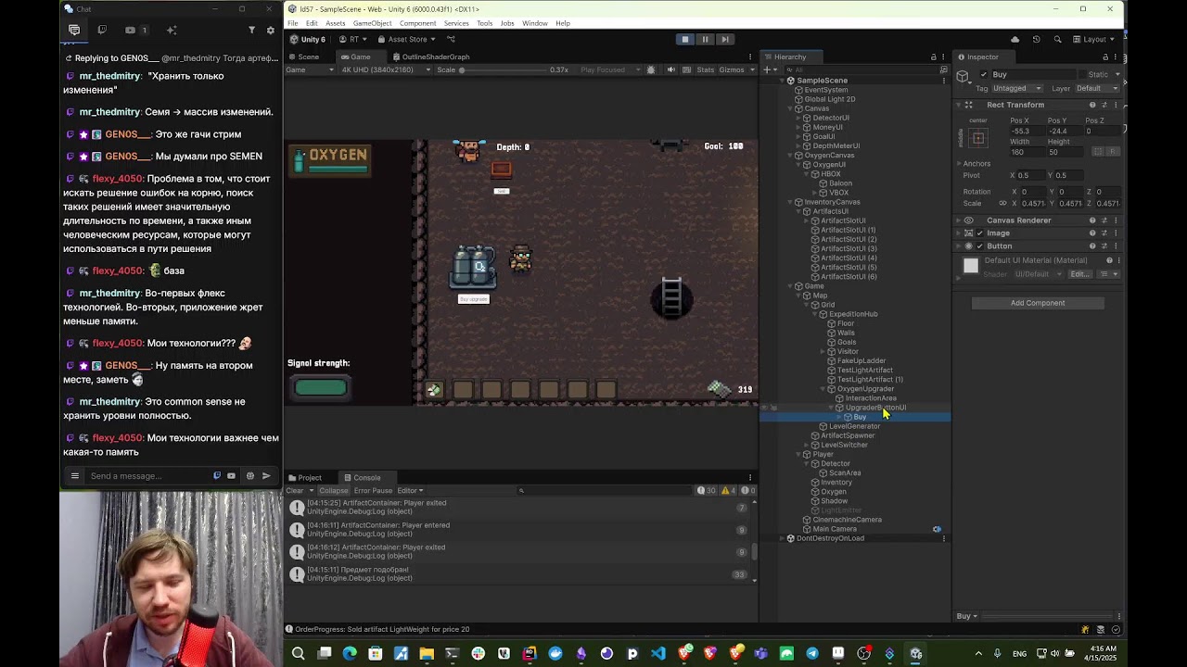Toggle the Stats overlay

pyautogui.click(x=706, y=69)
